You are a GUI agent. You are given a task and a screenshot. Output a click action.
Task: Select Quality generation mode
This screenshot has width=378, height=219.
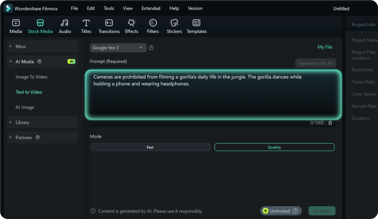click(x=274, y=147)
